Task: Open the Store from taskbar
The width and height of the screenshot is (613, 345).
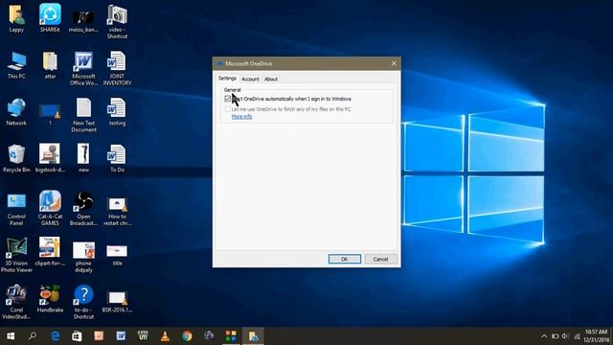Action: (77, 336)
